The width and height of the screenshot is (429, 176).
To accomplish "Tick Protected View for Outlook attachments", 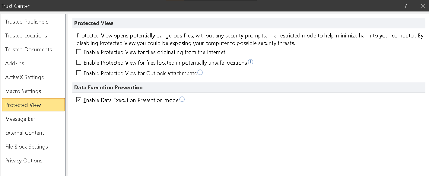I will coord(79,73).
